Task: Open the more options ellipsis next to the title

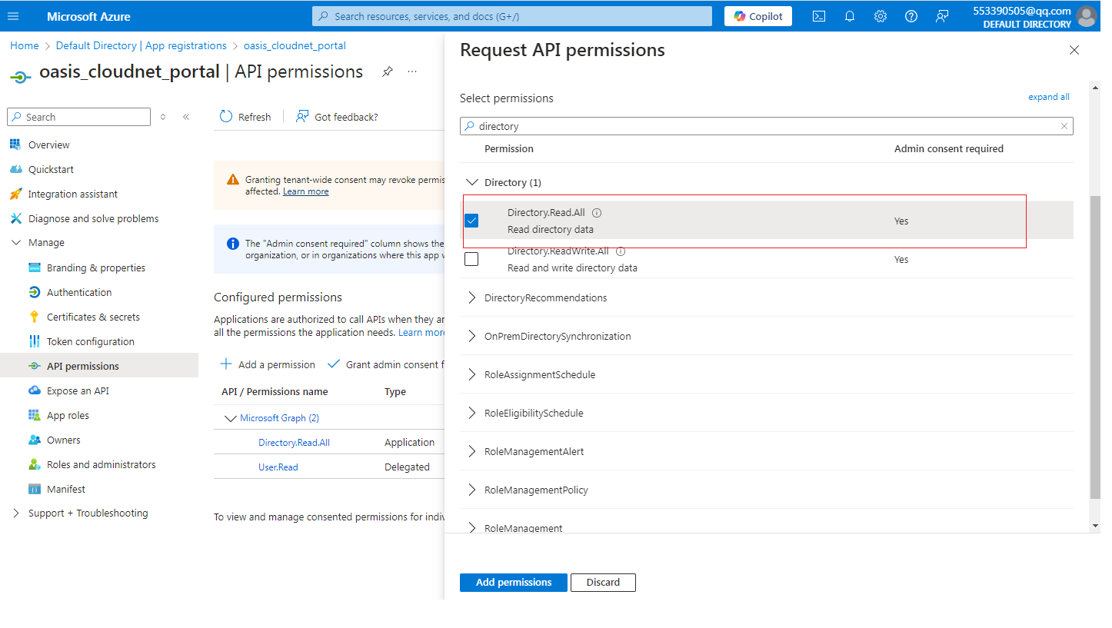Action: pyautogui.click(x=412, y=71)
